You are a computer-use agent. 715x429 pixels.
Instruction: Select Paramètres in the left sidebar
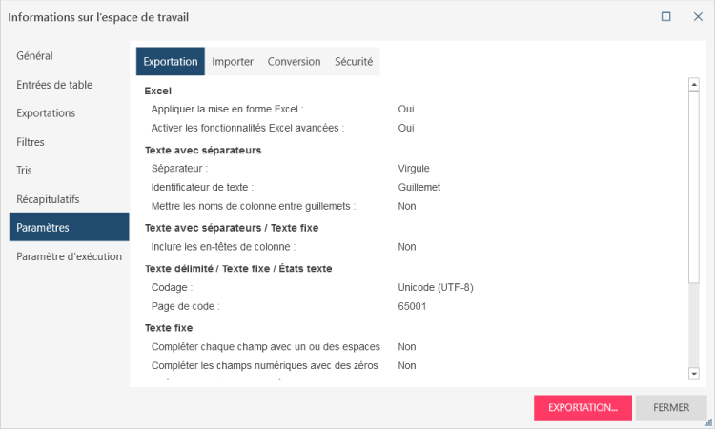tap(42, 228)
